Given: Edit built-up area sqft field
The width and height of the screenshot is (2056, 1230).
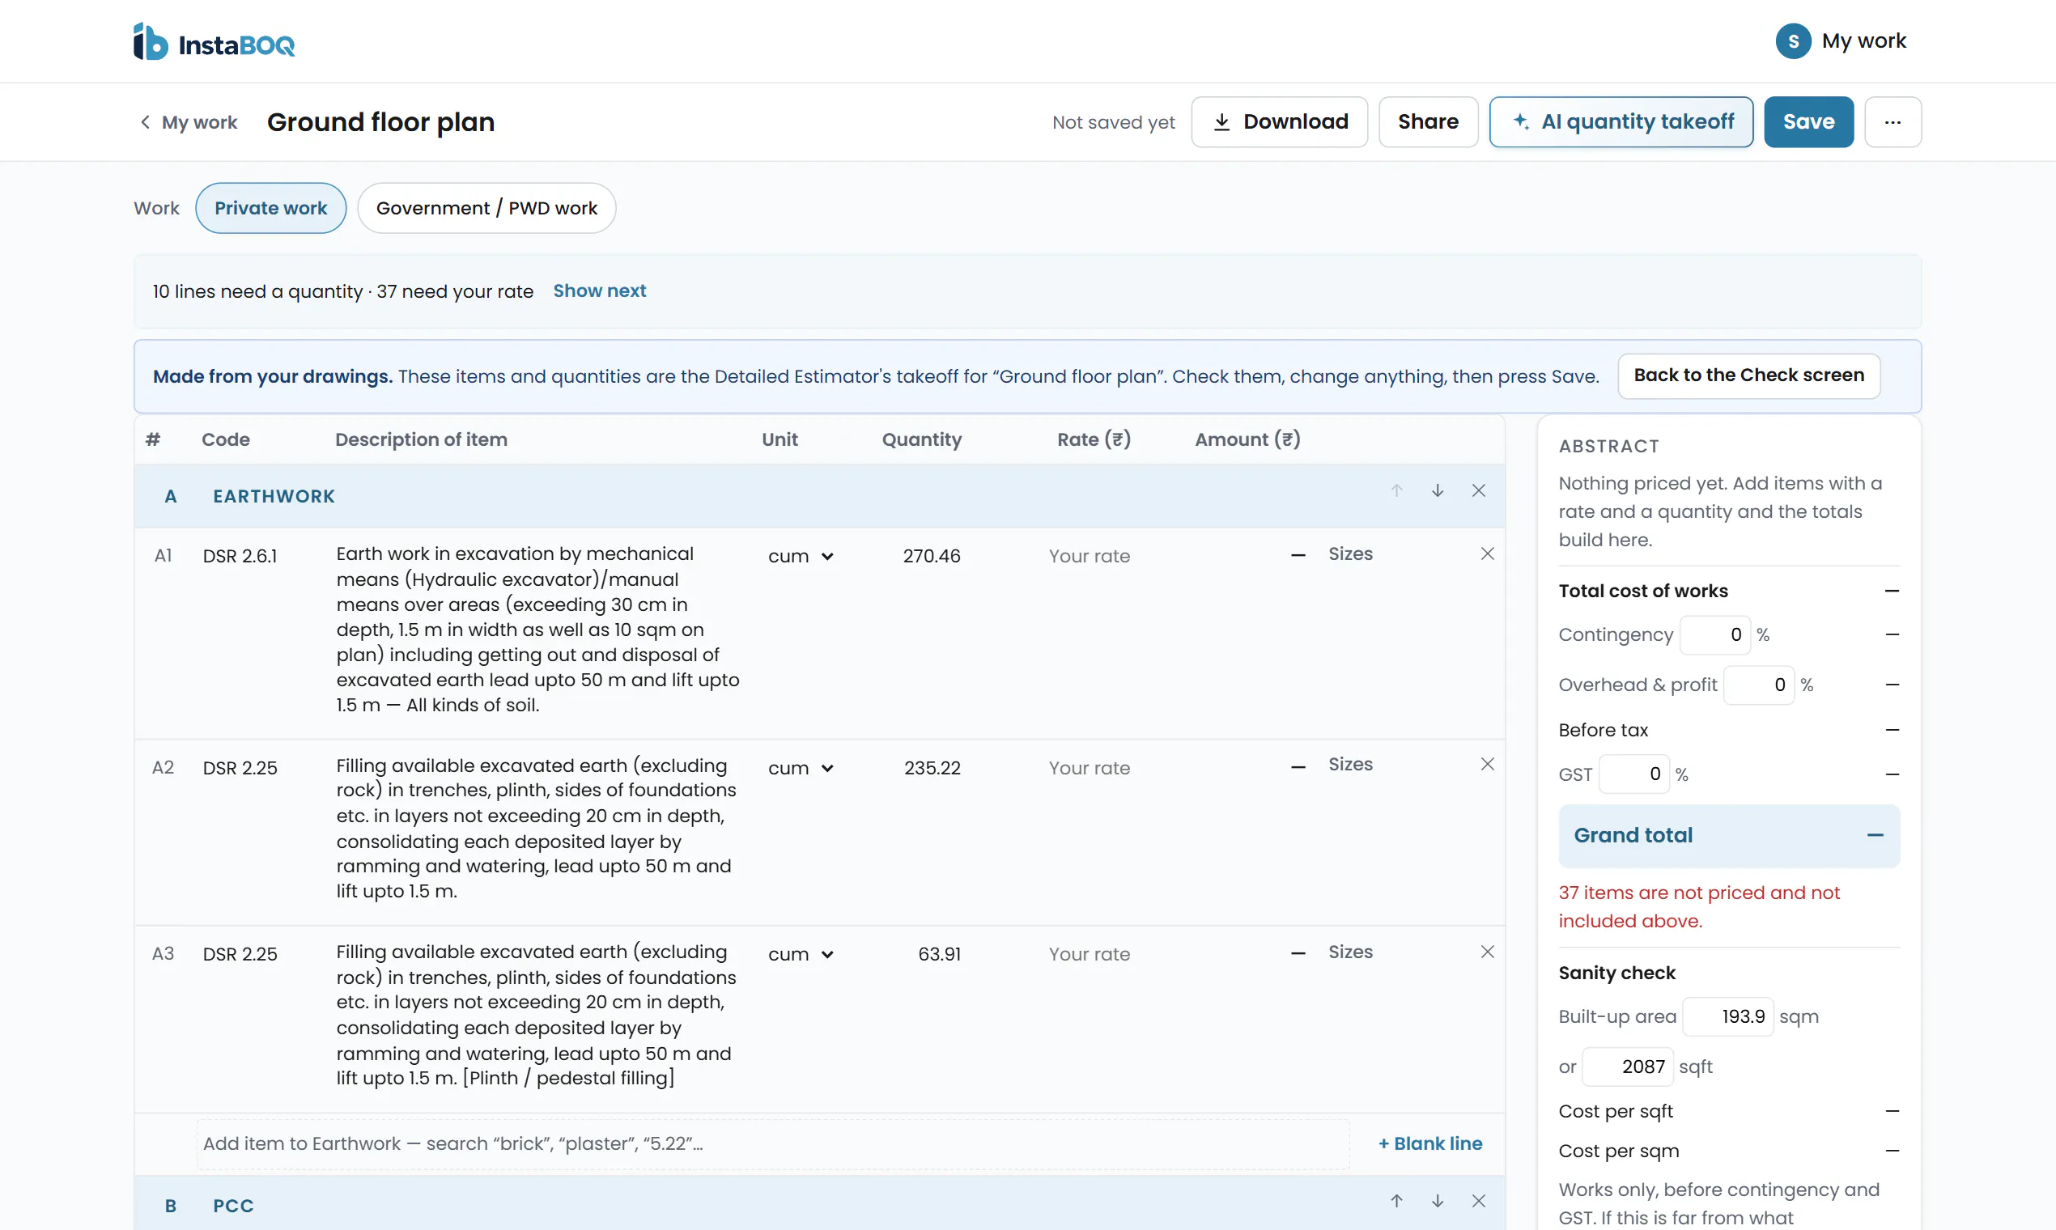Looking at the screenshot, I should [1627, 1067].
